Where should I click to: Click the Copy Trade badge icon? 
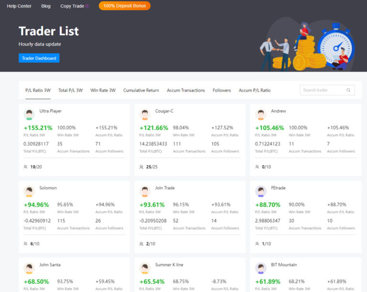(87, 6)
